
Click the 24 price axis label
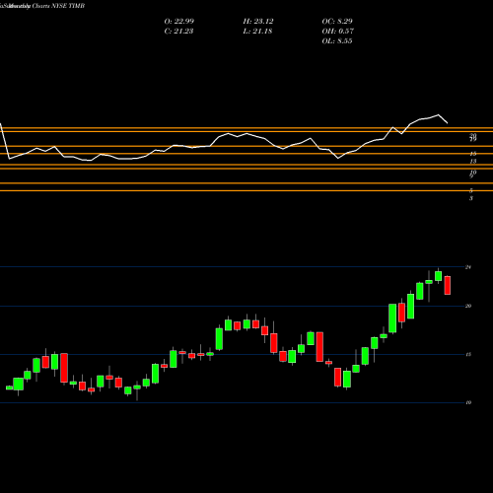pos(468,267)
